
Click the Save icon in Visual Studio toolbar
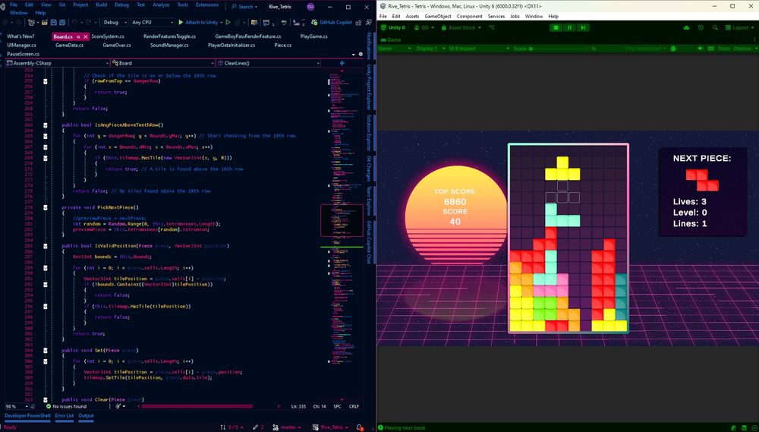54,22
